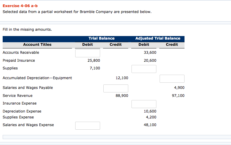Click the Salaries and Wages Expense label
This screenshot has height=145, width=231.
click(x=28, y=125)
